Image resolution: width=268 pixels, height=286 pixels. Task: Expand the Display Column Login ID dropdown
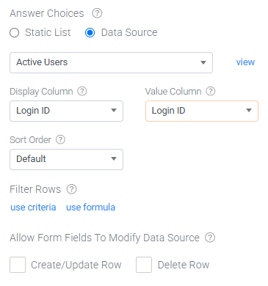66,111
